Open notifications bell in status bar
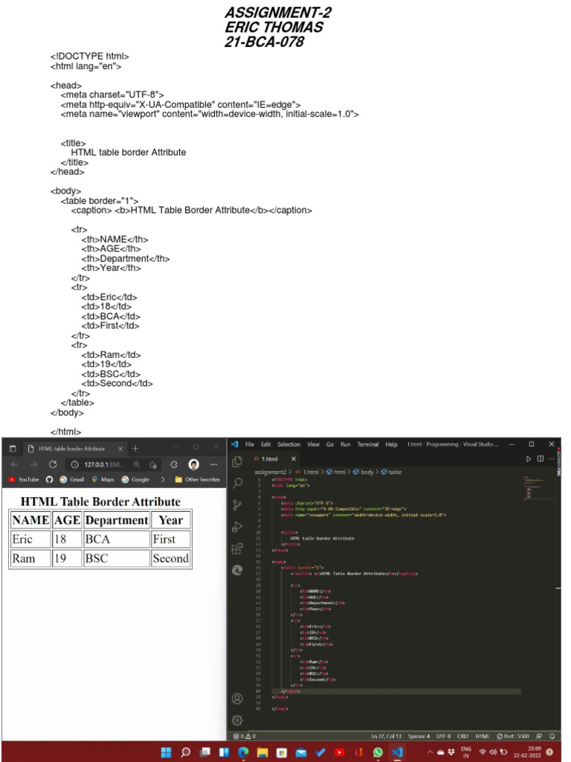Viewport: 571px width, 762px height. point(552,736)
